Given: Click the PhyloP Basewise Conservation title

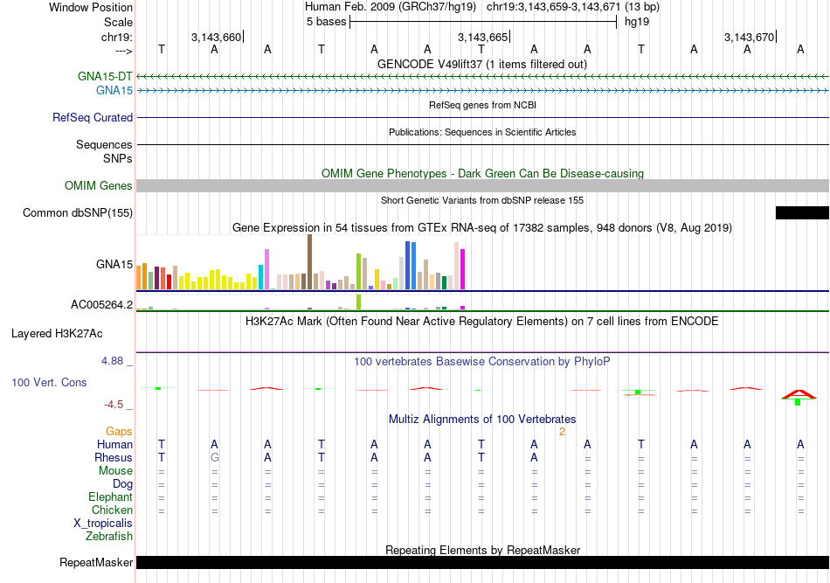Looking at the screenshot, I should click(482, 362).
